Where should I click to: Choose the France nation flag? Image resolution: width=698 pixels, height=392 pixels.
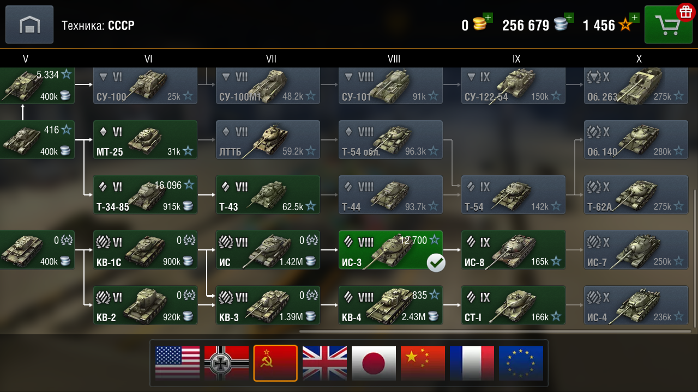coord(472,363)
